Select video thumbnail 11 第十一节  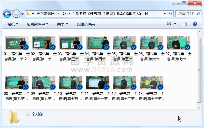[98, 83]
